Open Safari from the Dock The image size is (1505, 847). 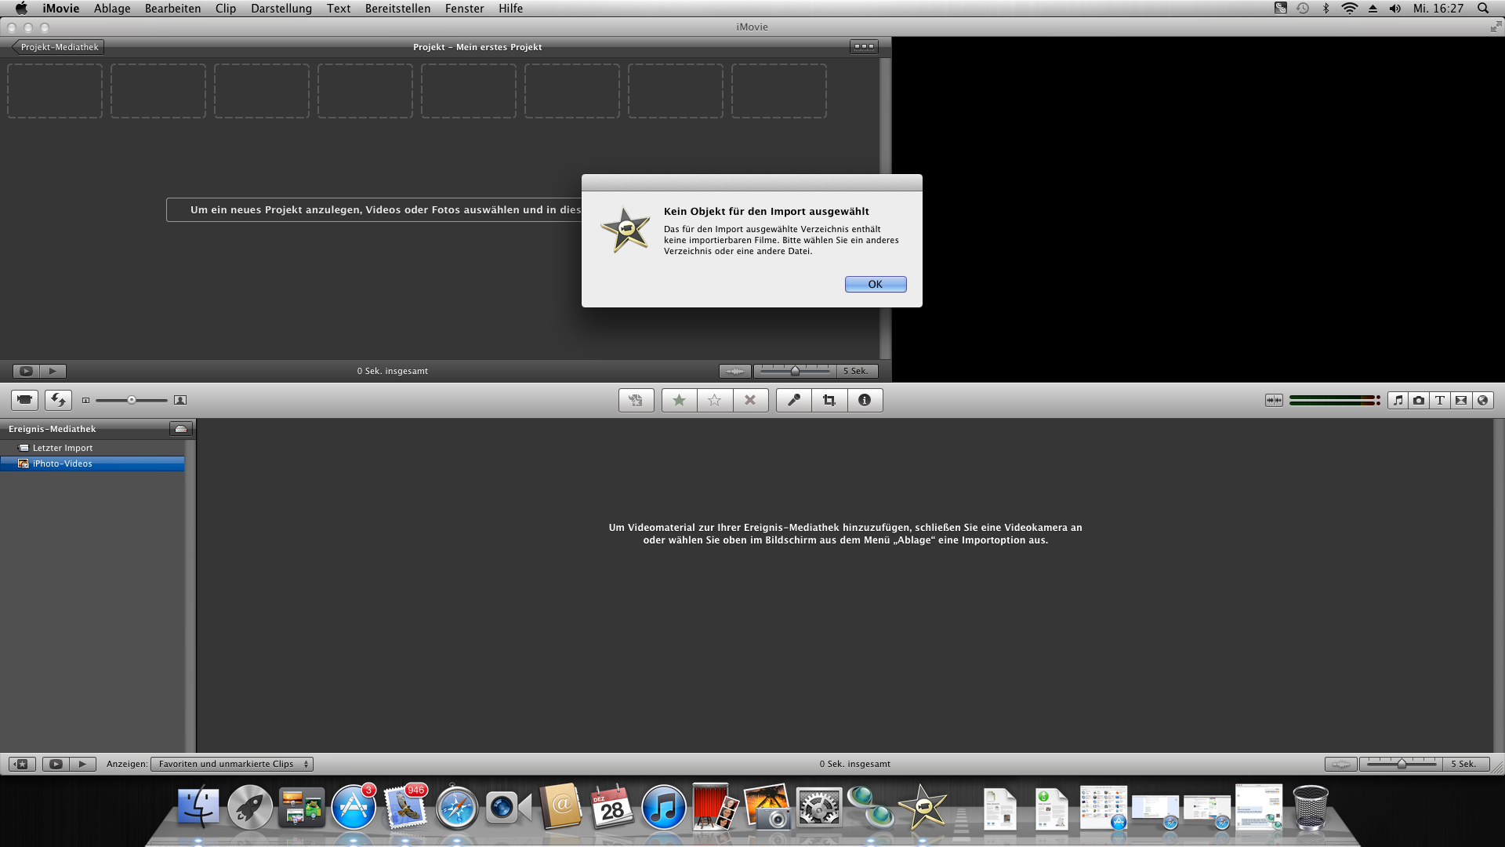coord(457,808)
